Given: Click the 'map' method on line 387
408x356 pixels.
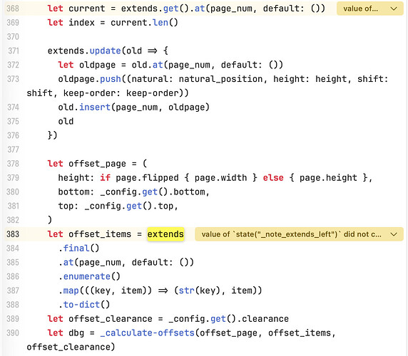Looking at the screenshot, I should coord(71,290).
